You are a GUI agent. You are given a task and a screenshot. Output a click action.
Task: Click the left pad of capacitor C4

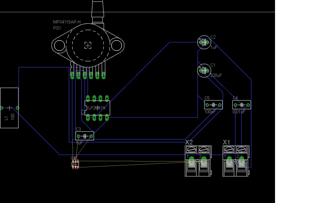(x=235, y=105)
